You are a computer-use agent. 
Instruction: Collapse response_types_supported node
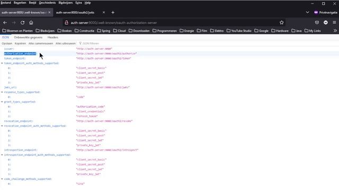point(2,92)
